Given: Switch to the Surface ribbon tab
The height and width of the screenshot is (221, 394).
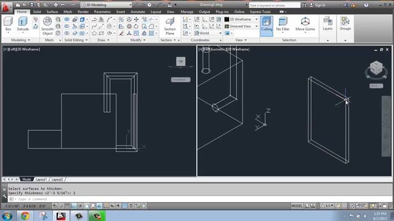Looking at the screenshot, I should pos(52,12).
